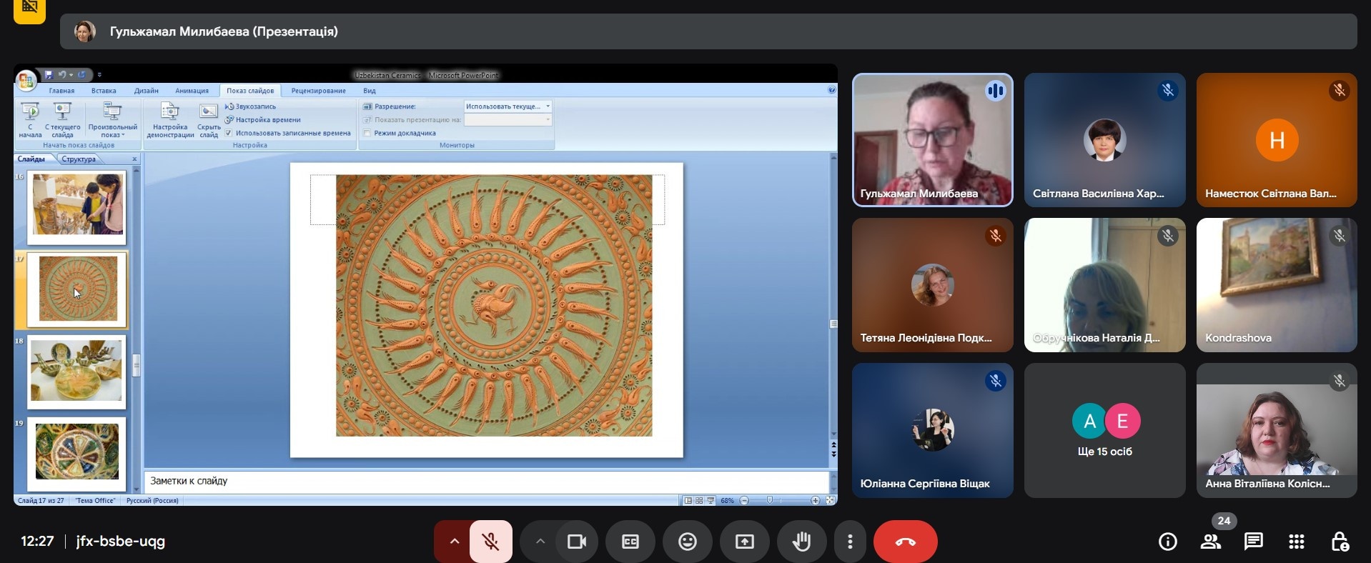Toggle closed captions button

pyautogui.click(x=630, y=542)
